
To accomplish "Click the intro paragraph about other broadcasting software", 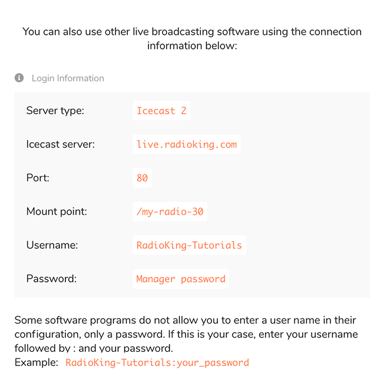I will click(x=192, y=38).
